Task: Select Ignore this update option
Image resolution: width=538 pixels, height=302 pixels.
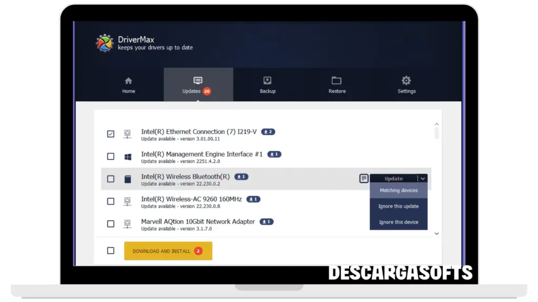Action: pyautogui.click(x=398, y=206)
